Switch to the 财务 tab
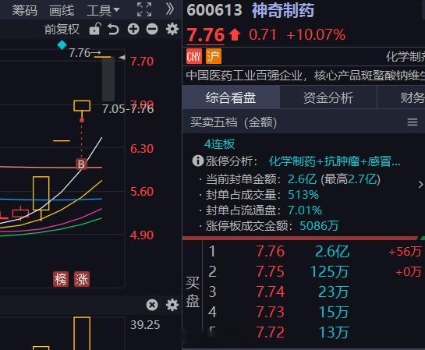Image resolution: width=425 pixels, height=350 pixels. 401,97
